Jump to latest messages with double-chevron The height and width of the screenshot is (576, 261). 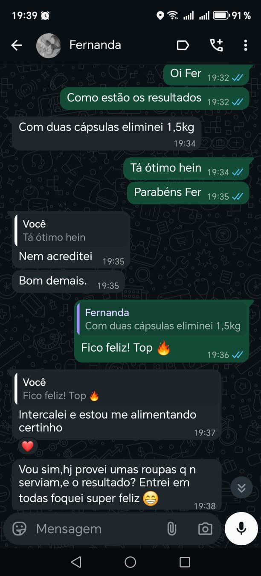pyautogui.click(x=241, y=488)
